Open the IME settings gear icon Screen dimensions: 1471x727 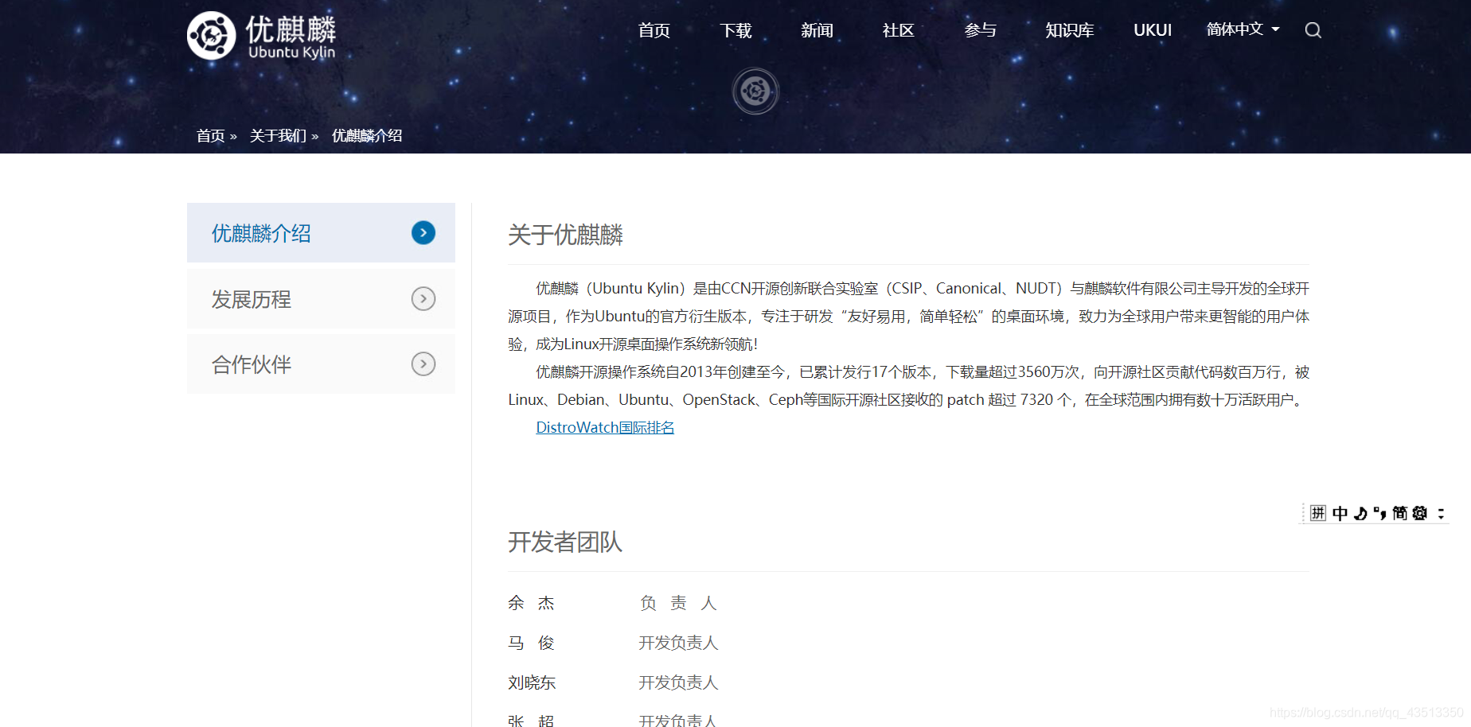1419,513
